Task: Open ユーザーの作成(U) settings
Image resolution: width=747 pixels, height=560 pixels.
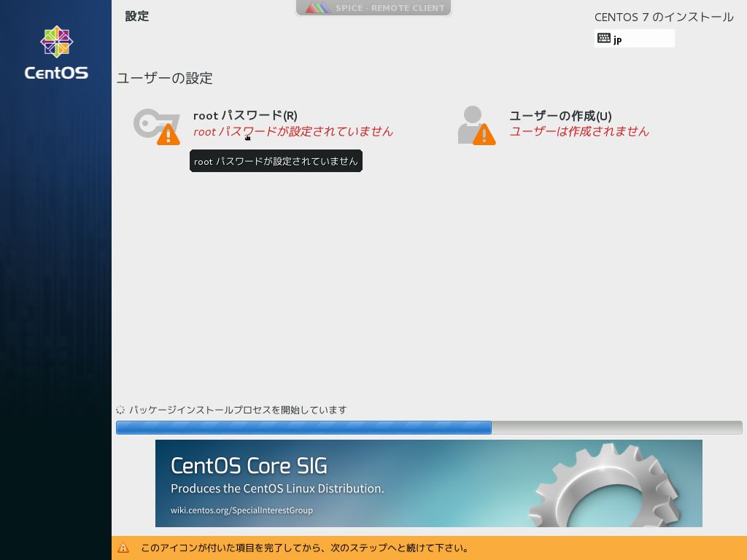Action: pos(560,115)
